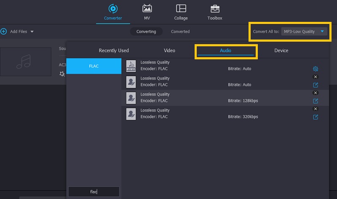Image resolution: width=337 pixels, height=199 pixels.
Task: Select the Device tab
Action: [x=281, y=50]
